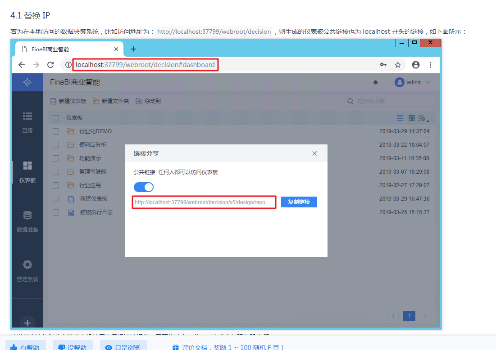This screenshot has height=350, width=496.
Task: Close the FineBI商业智能 browser tab
Action: pos(116,49)
